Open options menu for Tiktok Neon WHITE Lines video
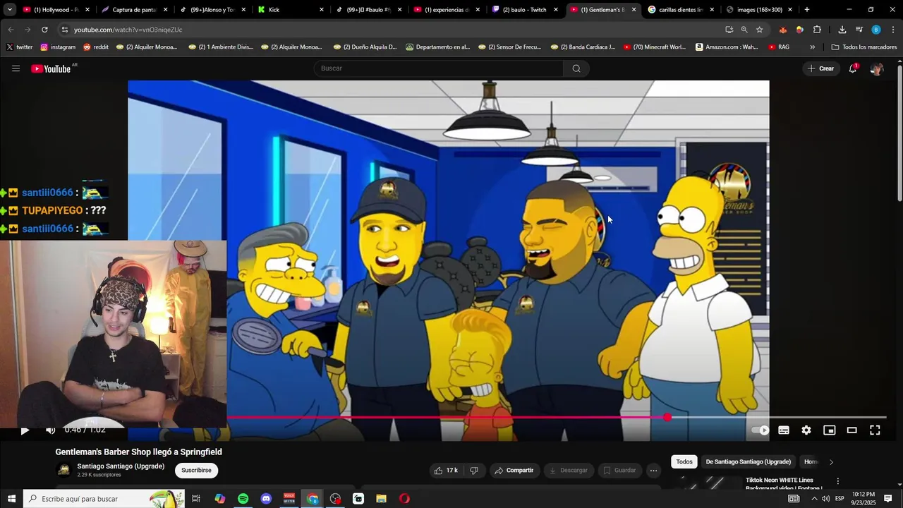 (x=838, y=481)
